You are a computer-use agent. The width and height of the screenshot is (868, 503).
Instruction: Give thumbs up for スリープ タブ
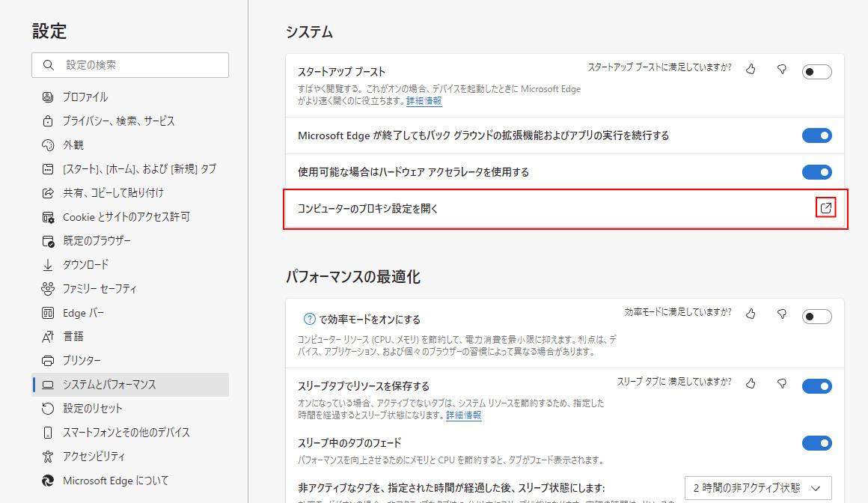click(x=751, y=382)
